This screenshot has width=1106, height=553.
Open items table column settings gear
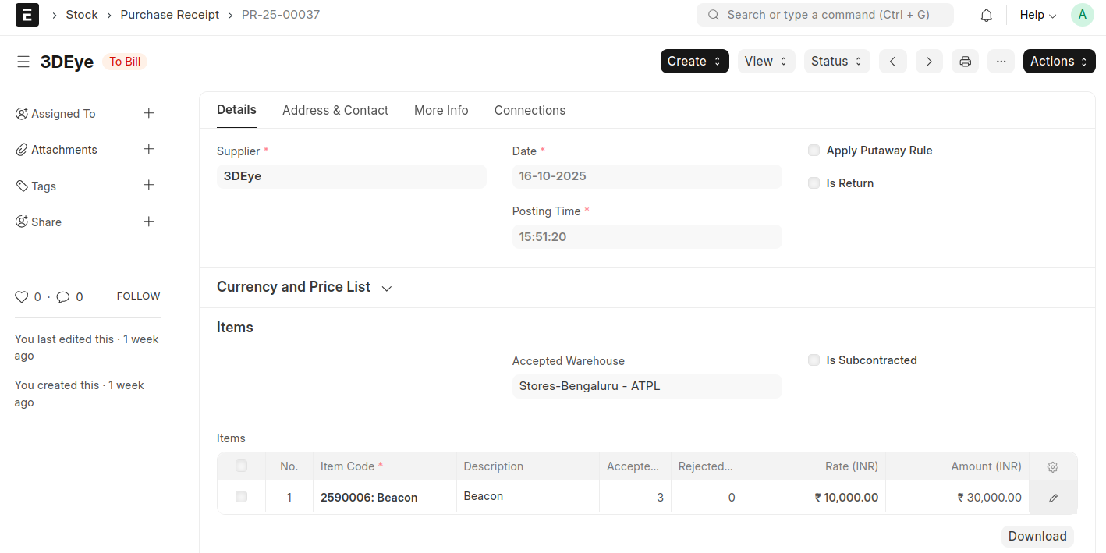pos(1052,467)
